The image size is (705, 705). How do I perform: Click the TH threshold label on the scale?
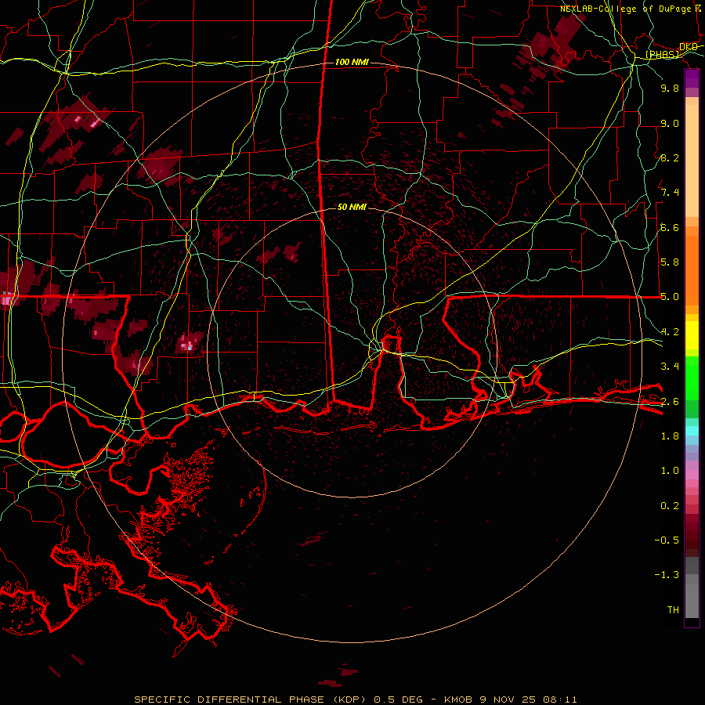click(x=673, y=610)
